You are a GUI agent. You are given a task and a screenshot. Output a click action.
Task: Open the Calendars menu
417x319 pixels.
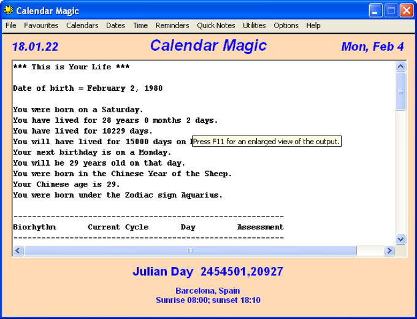coord(82,26)
